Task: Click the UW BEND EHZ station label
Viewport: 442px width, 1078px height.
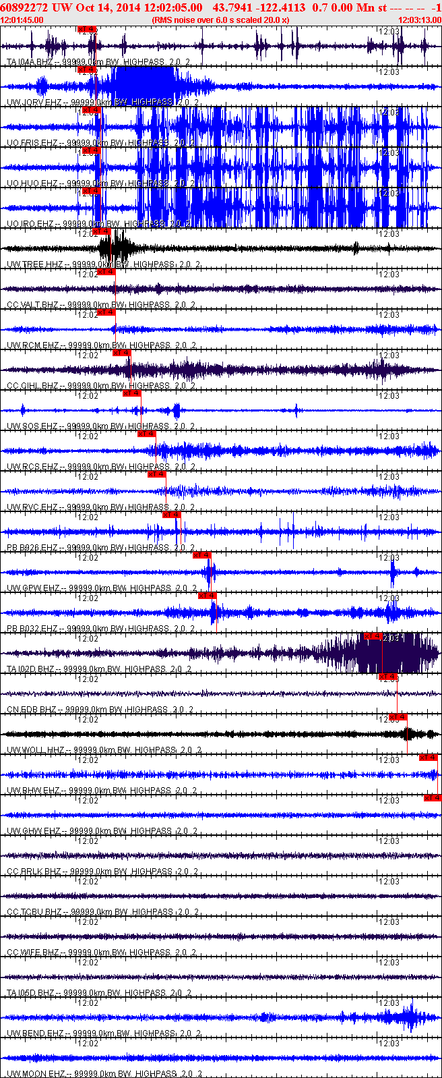Action: (x=103, y=1033)
